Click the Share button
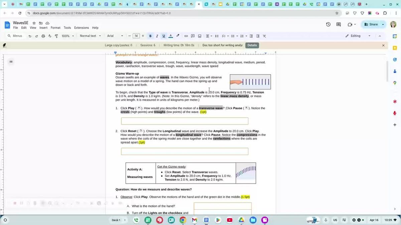The image size is (401, 225). click(x=371, y=24)
